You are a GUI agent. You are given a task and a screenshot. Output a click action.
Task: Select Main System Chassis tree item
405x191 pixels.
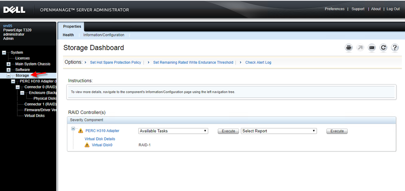(x=33, y=64)
